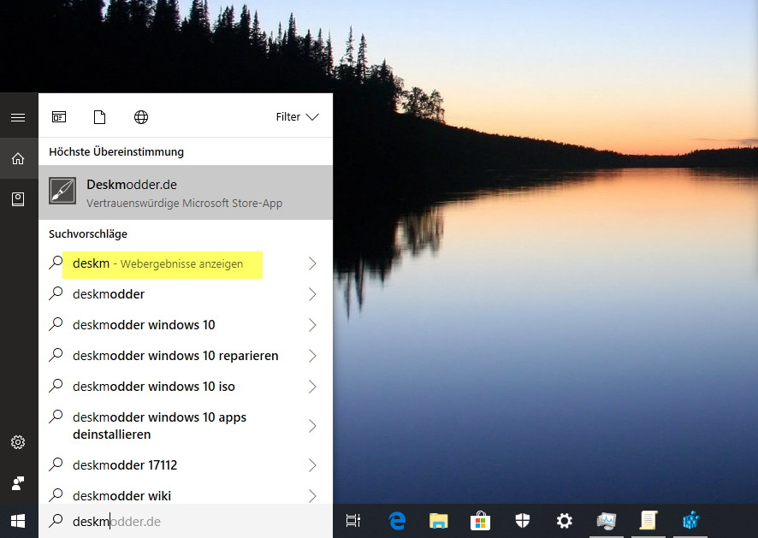Click the magnifier icon in search box
Screen dimensions: 758x538
56,521
